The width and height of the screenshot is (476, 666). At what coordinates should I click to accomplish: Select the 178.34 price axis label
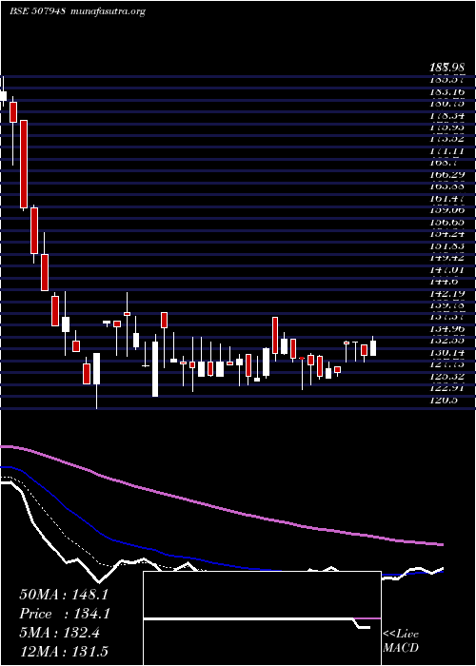pyautogui.click(x=447, y=115)
